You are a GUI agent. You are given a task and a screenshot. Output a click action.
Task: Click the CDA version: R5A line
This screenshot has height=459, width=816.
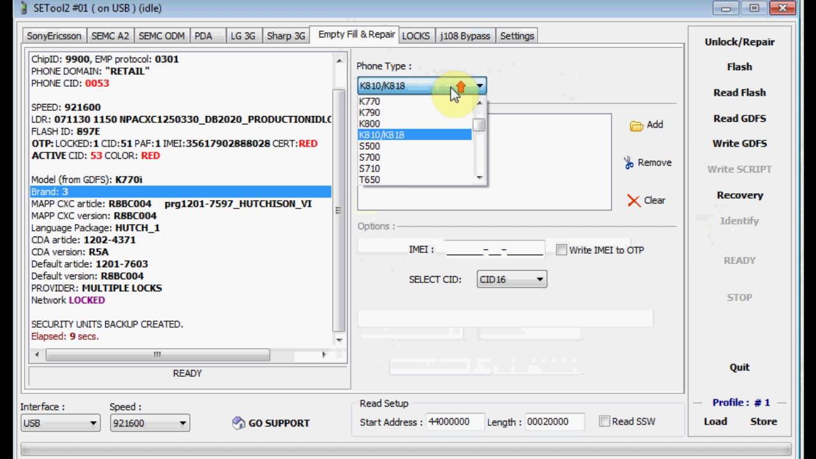70,252
